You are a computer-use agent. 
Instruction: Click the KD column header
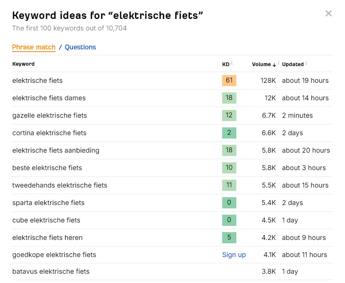tap(226, 64)
